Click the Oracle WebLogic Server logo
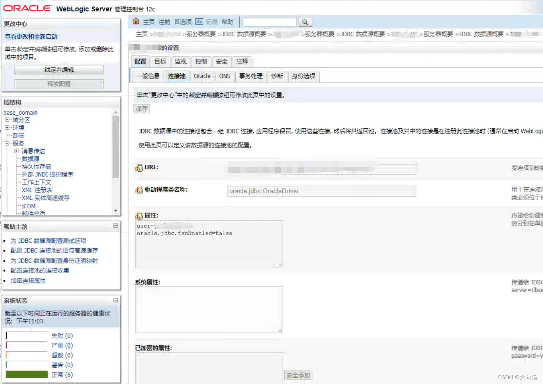543x384 pixels. coord(27,8)
